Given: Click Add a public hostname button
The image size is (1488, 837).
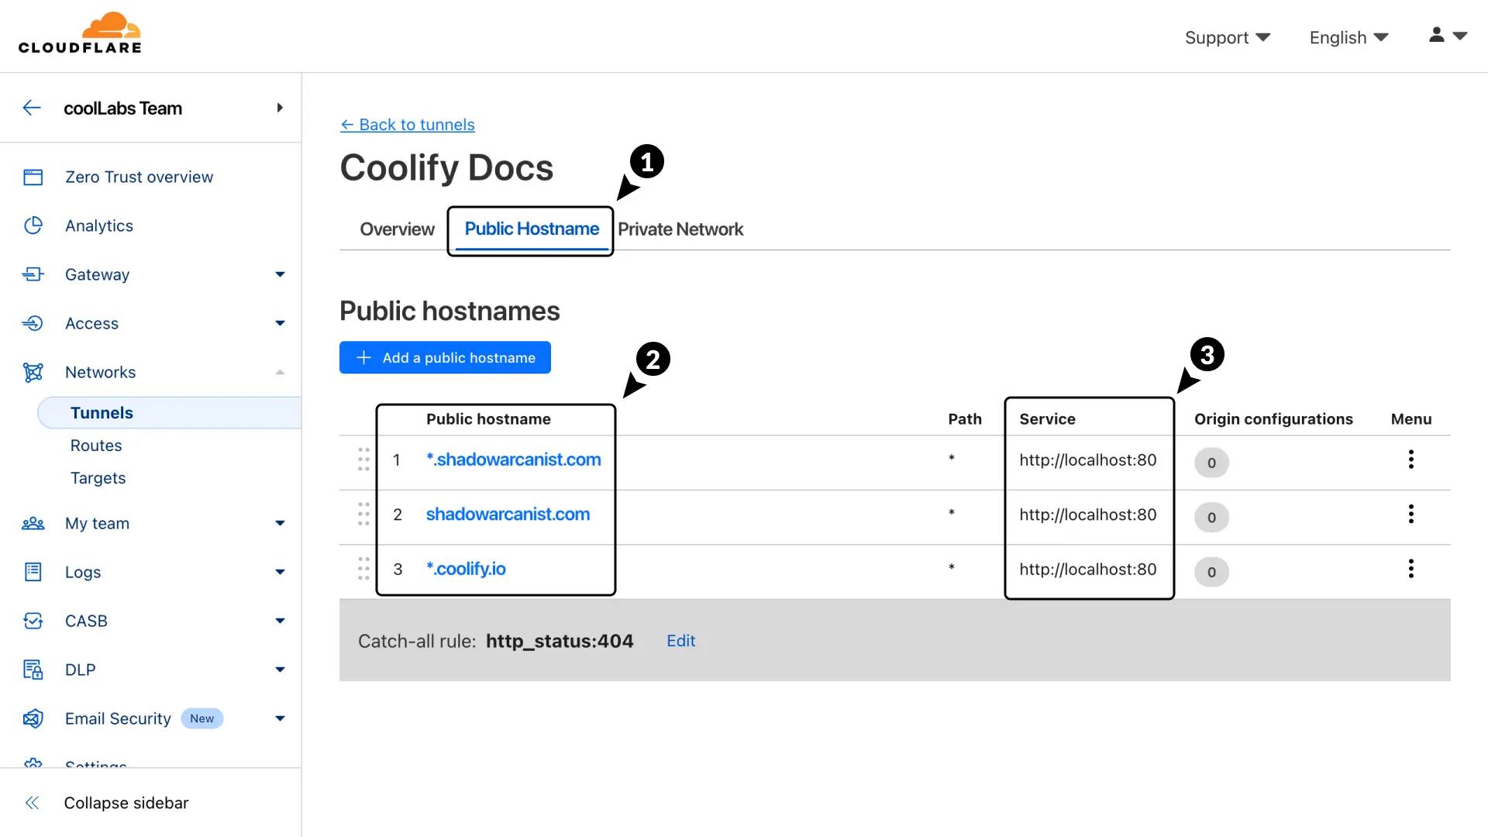Looking at the screenshot, I should click(445, 357).
